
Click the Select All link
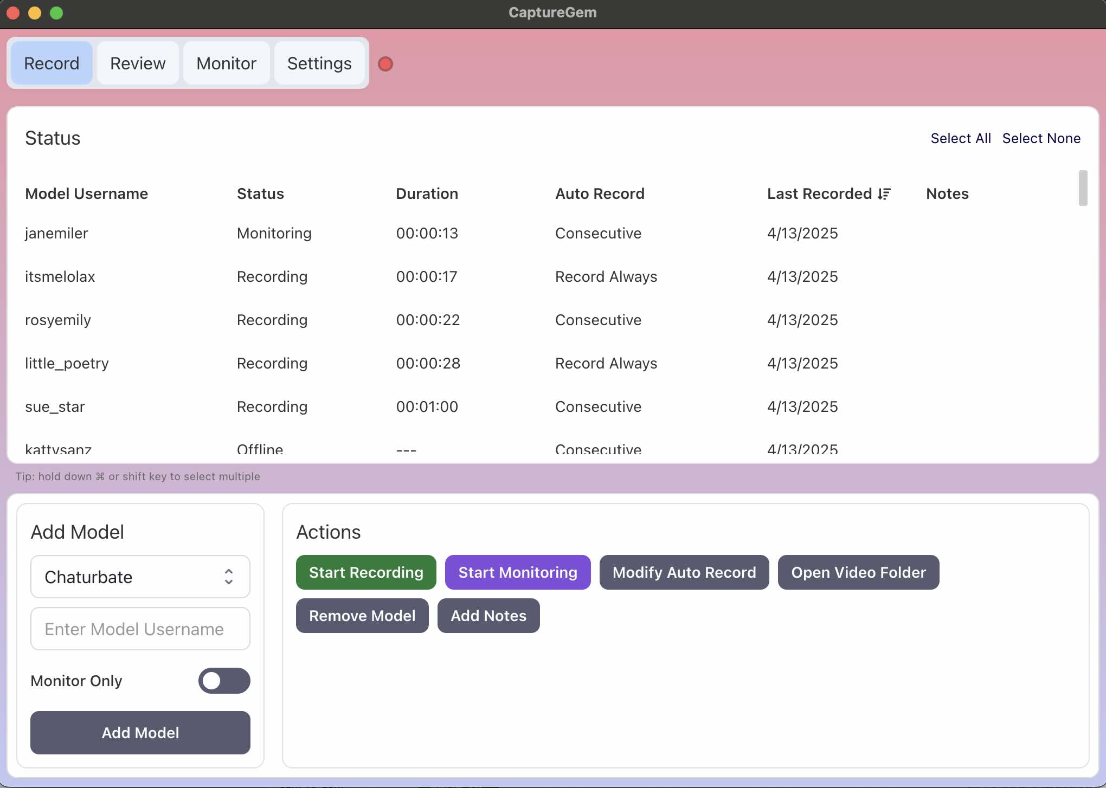[961, 138]
